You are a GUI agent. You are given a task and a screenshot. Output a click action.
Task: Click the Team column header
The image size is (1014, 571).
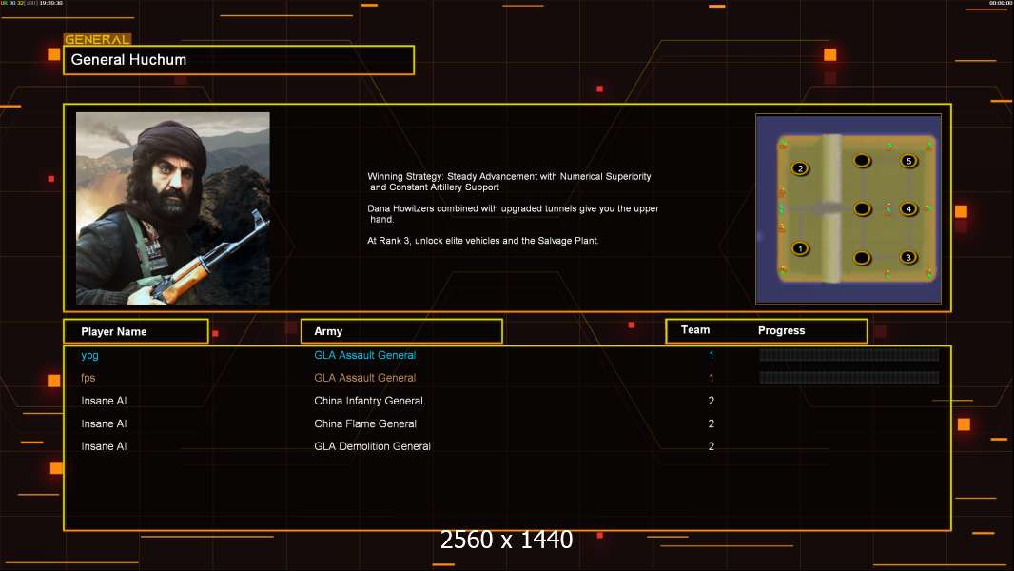(x=695, y=330)
